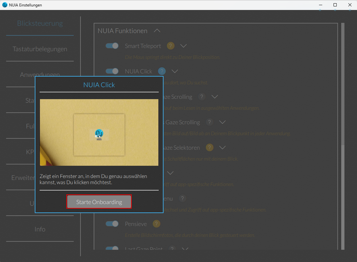The image size is (357, 262).
Task: Open the Blicksteuerung tab
Action: [x=40, y=23]
